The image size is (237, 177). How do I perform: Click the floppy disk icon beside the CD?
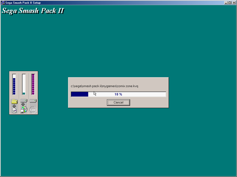(x=22, y=112)
